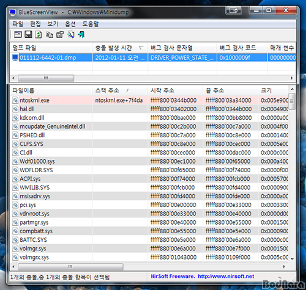Image resolution: width=306 pixels, height=290 pixels.
Task: Click the Save selected items floppy icon
Action: [28, 34]
